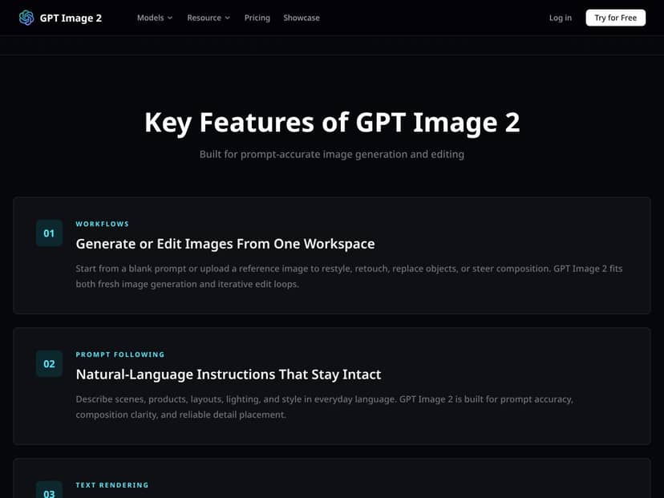664x498 pixels.
Task: Click the TEXT RENDERING label
Action: (111, 484)
